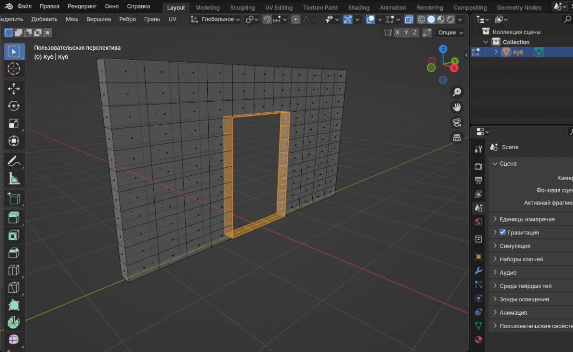Open the Рендеринг menu
Image resolution: width=573 pixels, height=352 pixels.
tap(82, 7)
